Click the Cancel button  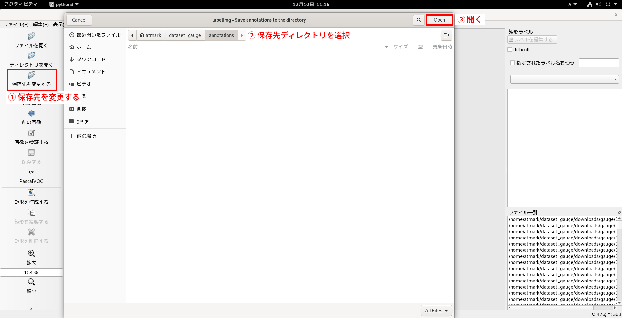click(x=79, y=20)
